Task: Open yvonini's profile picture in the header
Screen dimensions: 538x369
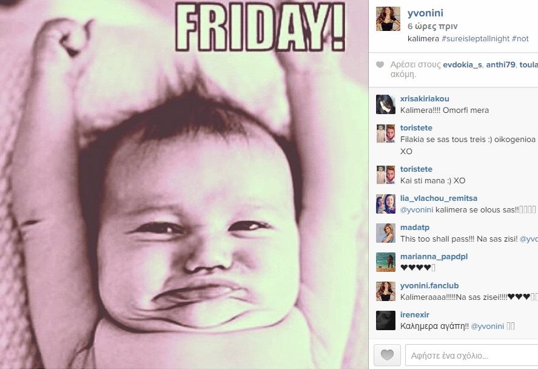Action: tap(388, 19)
